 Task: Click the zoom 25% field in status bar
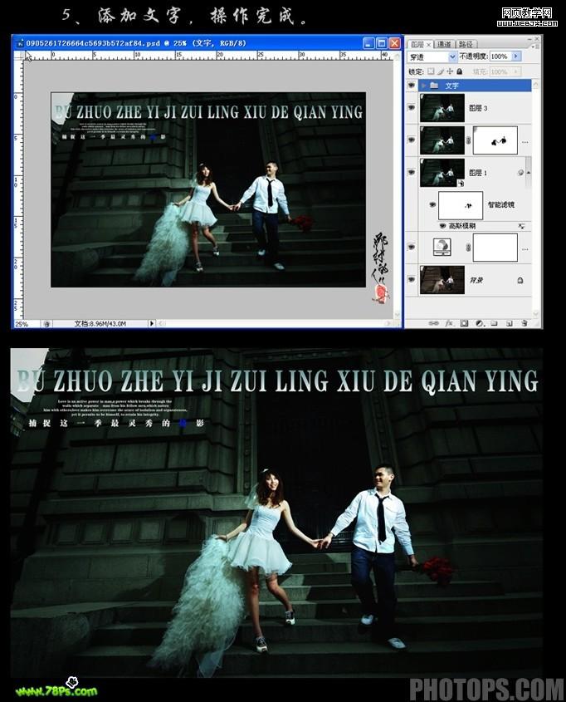[x=27, y=324]
